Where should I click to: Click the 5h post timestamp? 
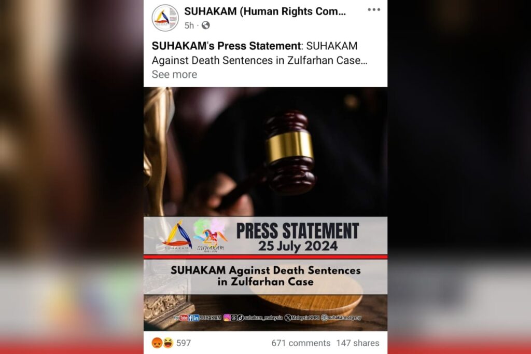tap(189, 25)
